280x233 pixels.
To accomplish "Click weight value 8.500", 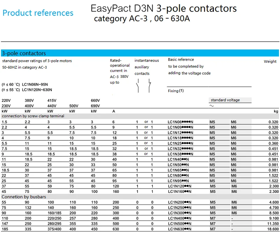I will click(274, 213).
